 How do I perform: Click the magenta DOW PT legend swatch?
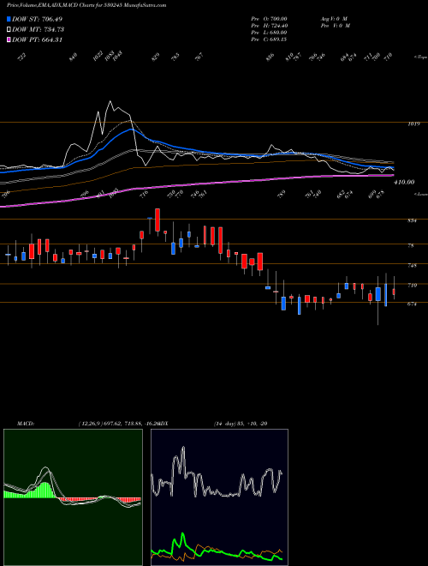pos(9,39)
